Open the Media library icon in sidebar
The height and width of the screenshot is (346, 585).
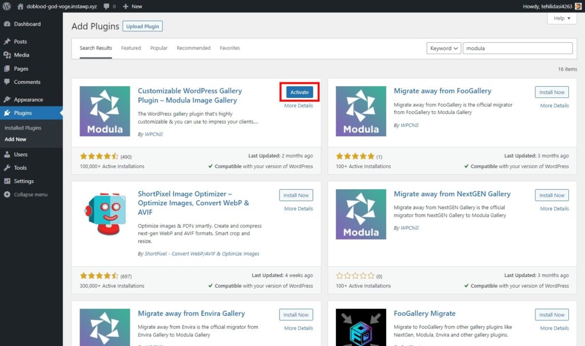[x=7, y=55]
